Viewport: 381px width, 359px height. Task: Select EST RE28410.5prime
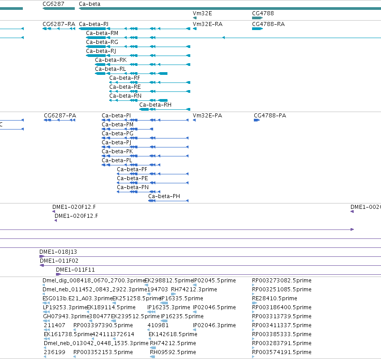coord(274,298)
